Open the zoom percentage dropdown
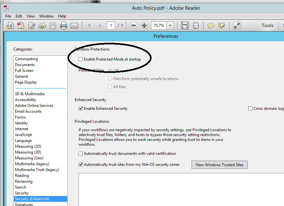This screenshot has width=284, height=206. click(x=171, y=26)
